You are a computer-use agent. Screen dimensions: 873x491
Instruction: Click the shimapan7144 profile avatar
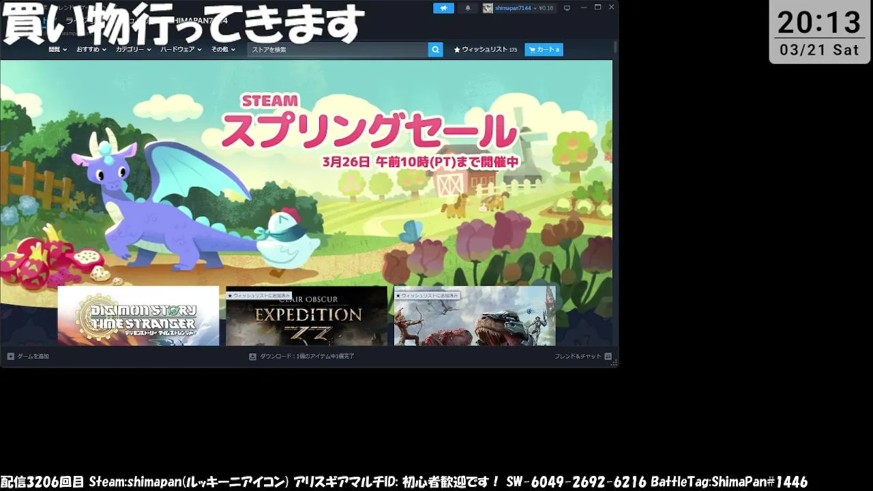[488, 8]
